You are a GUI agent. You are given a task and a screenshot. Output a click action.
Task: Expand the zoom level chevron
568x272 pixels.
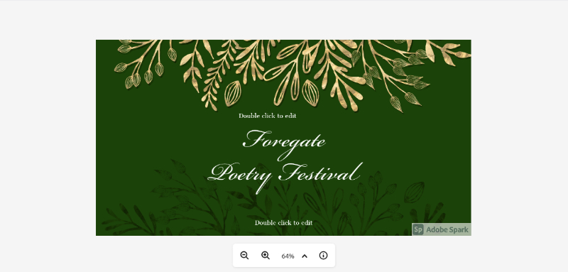(x=305, y=256)
